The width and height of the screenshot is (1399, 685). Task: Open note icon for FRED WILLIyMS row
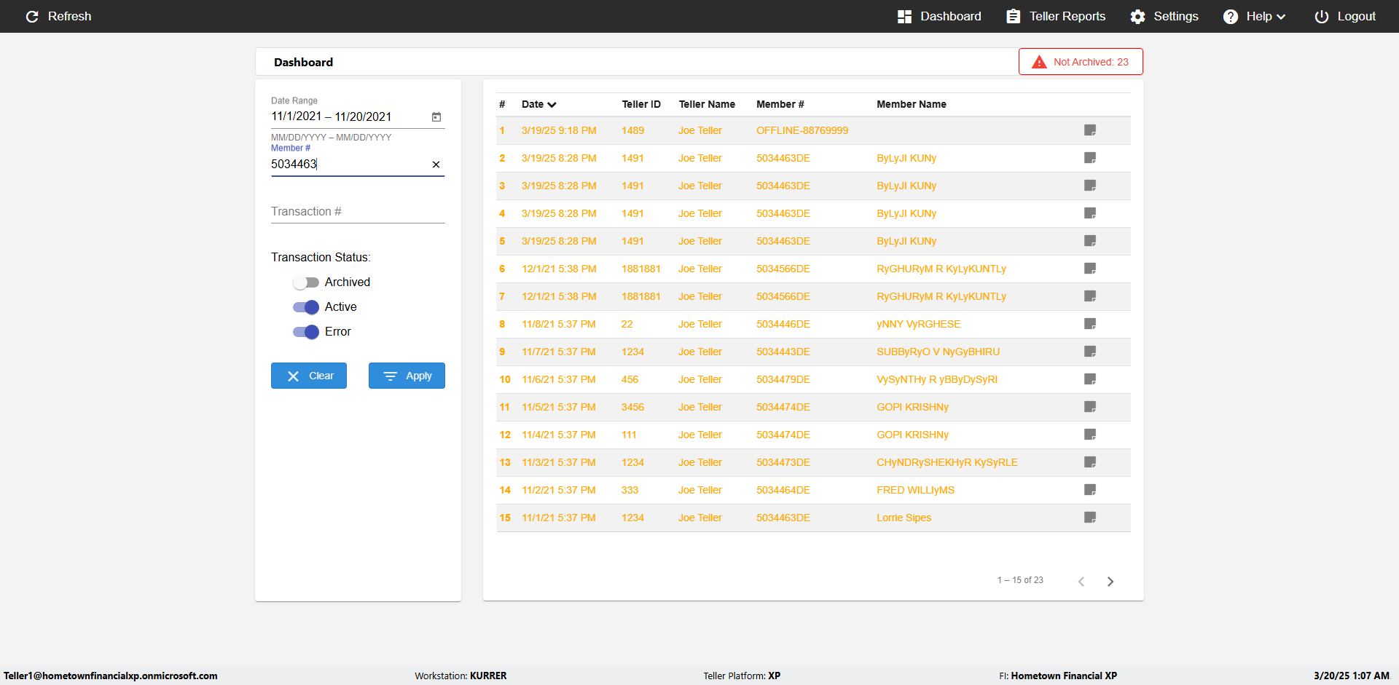(x=1090, y=490)
